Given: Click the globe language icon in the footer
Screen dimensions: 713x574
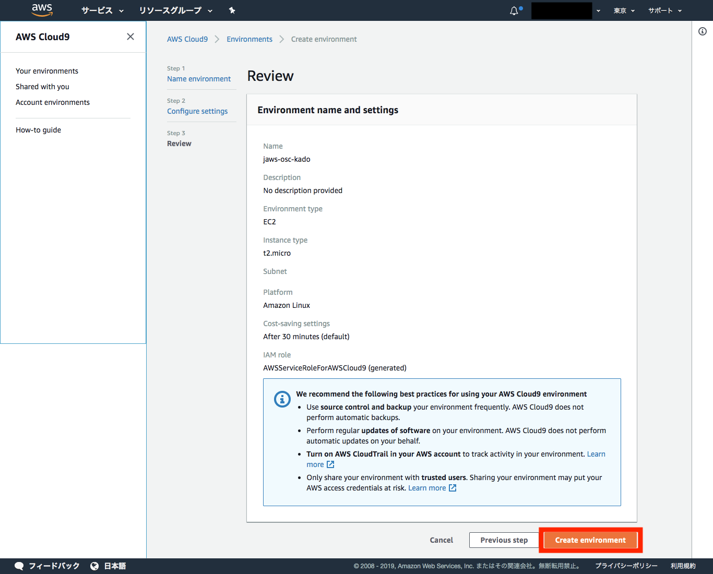Looking at the screenshot, I should pyautogui.click(x=94, y=566).
